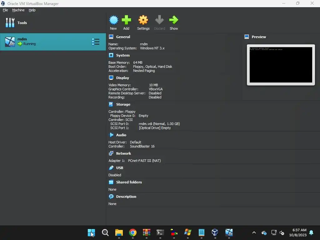Click the PCnet-FAST III (NAT) adapter text
The image size is (320, 240).
point(144,161)
